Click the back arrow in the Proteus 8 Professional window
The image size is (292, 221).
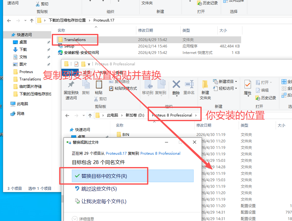click(67, 116)
